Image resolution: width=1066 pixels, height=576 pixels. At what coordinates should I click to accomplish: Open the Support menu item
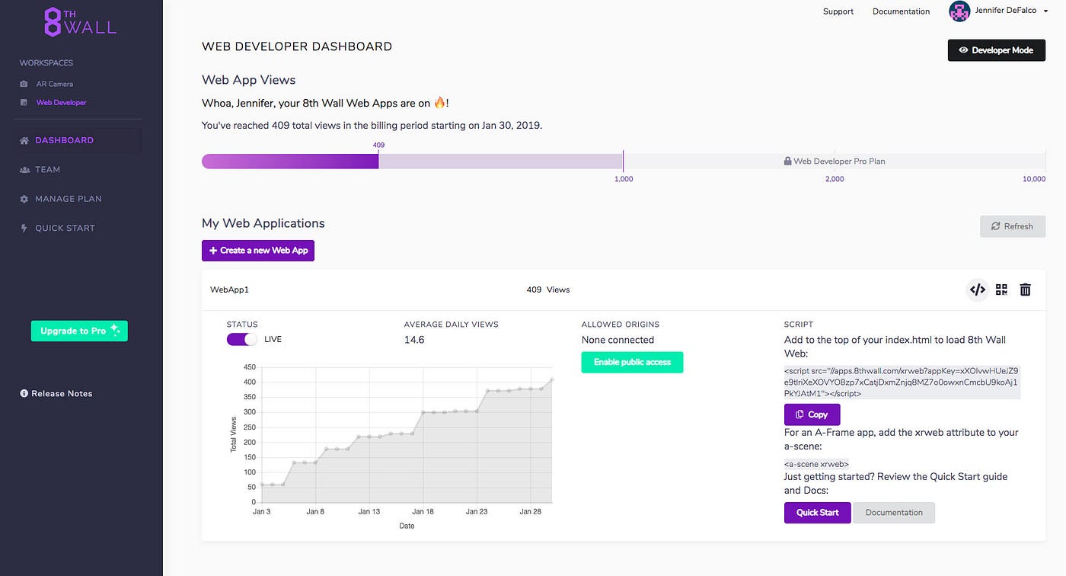coord(838,11)
